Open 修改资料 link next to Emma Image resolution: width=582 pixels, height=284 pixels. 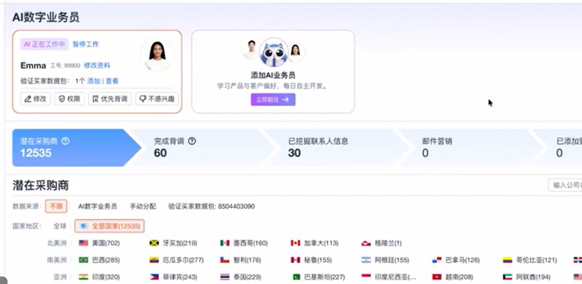[x=97, y=66]
